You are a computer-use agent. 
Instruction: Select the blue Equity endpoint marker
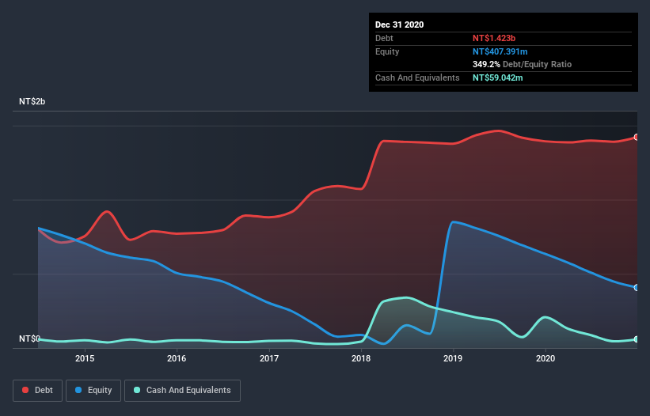point(637,287)
